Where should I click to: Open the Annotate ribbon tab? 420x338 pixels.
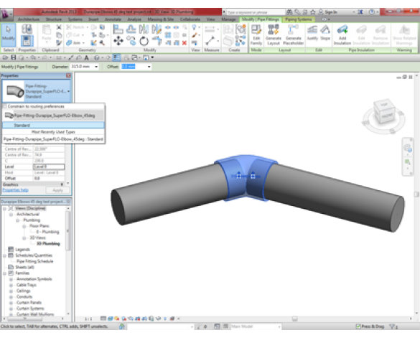click(x=113, y=19)
